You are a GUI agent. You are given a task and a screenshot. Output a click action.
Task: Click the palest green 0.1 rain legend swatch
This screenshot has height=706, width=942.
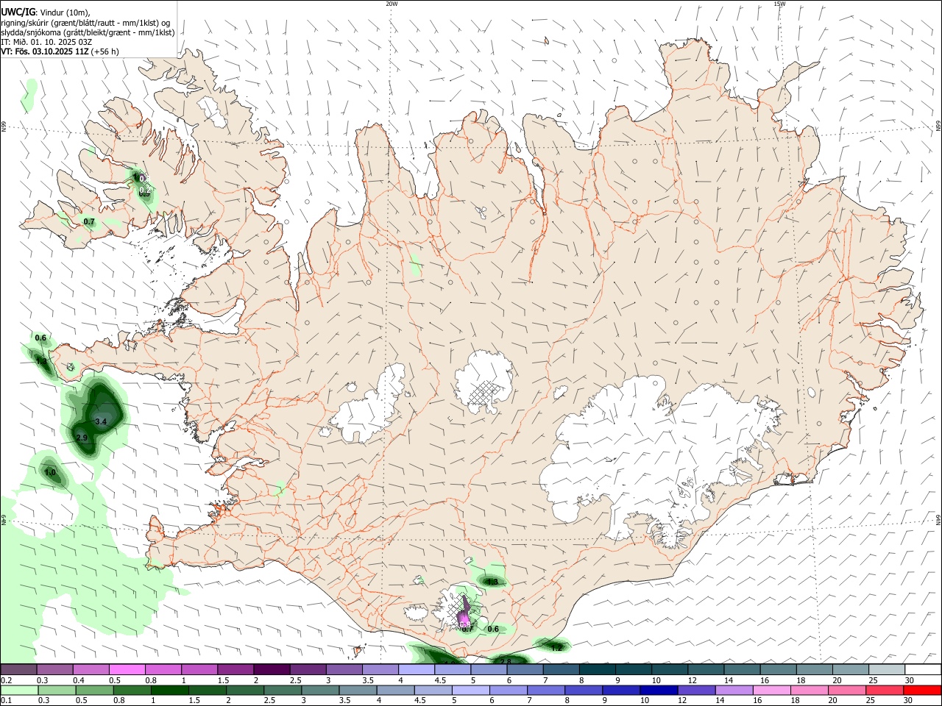[19, 691]
